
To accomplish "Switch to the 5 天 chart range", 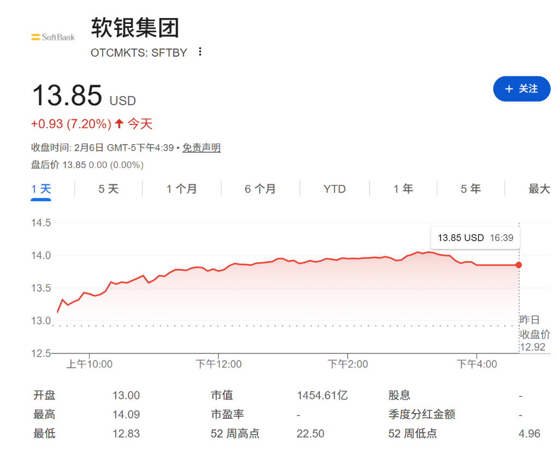I will point(109,189).
